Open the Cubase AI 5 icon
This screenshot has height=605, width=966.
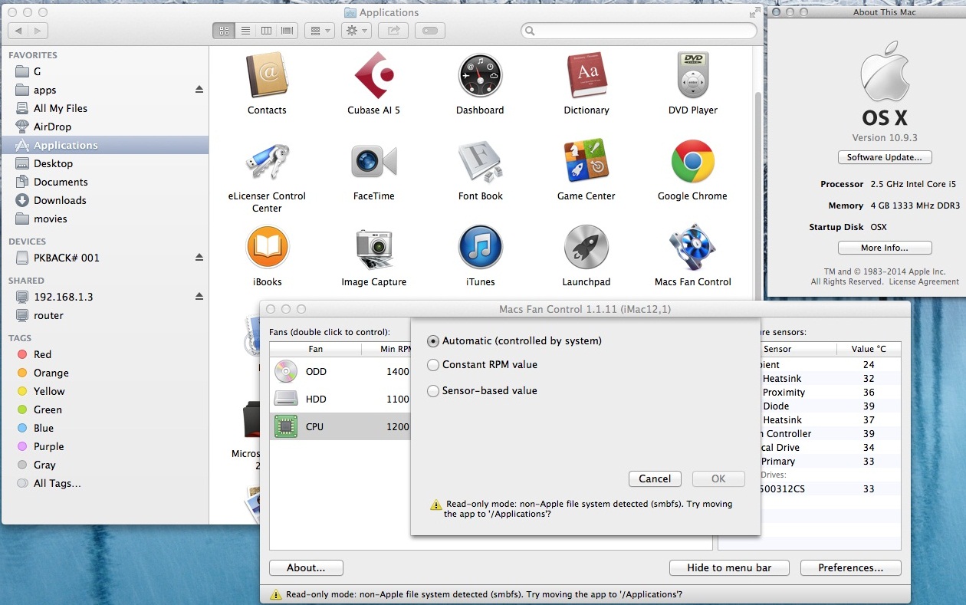click(373, 75)
